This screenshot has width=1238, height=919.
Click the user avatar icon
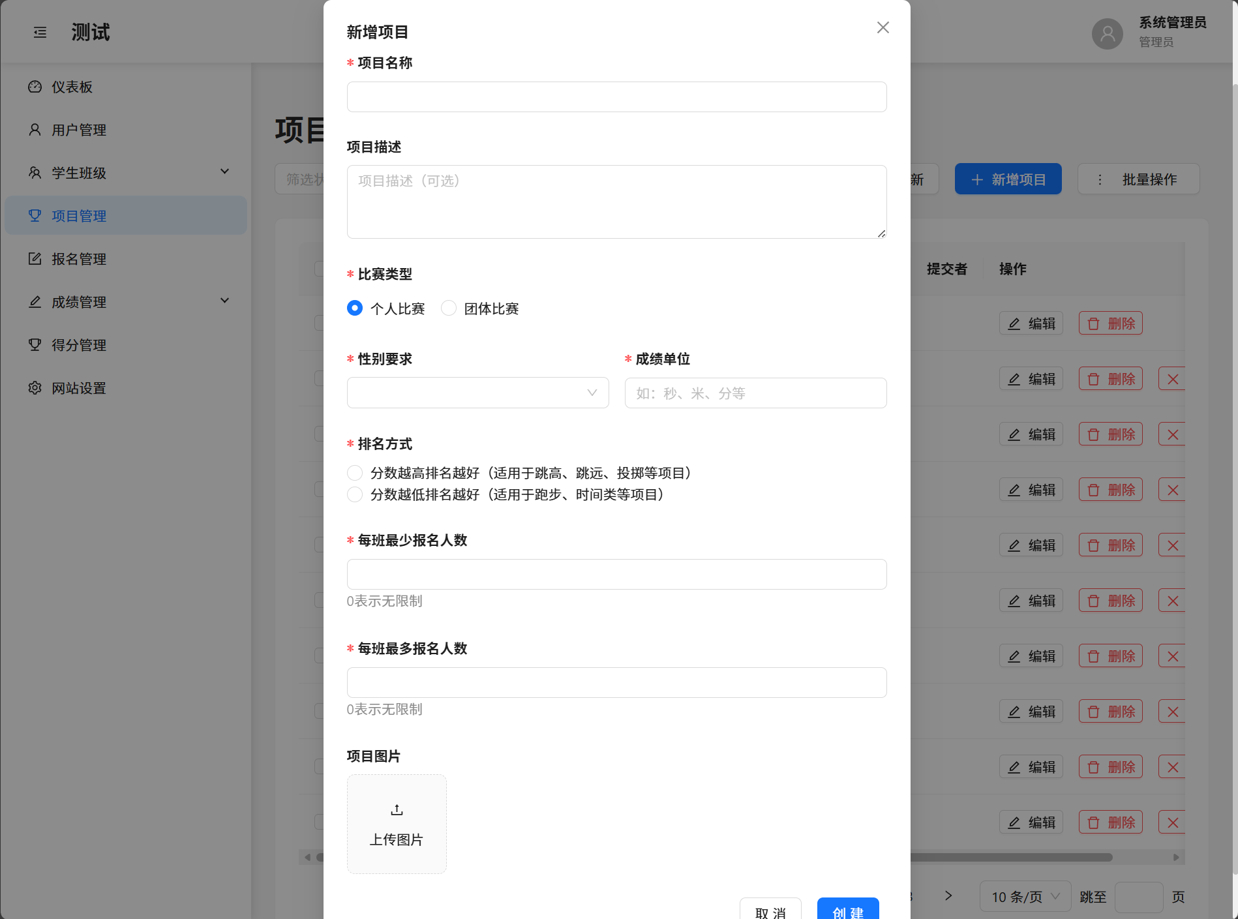tap(1107, 33)
